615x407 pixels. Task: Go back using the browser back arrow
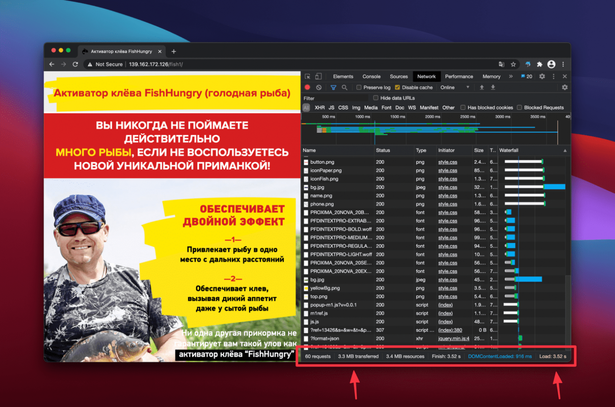[52, 64]
